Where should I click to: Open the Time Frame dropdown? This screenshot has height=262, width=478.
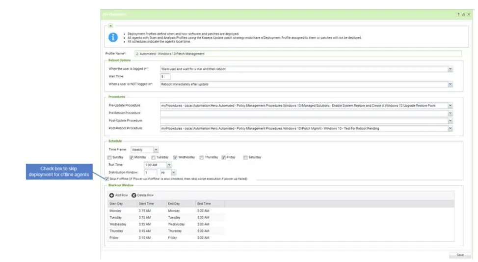[x=156, y=149]
